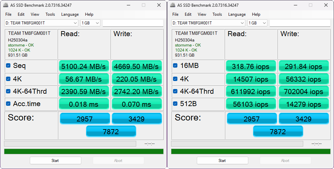The height and width of the screenshot is (169, 334).
Task: Click the 2390.59 MB/s read result
Action: (84, 91)
